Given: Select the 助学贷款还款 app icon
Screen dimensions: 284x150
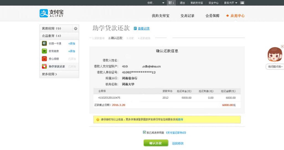Looking at the screenshot, I should (x=44, y=66).
